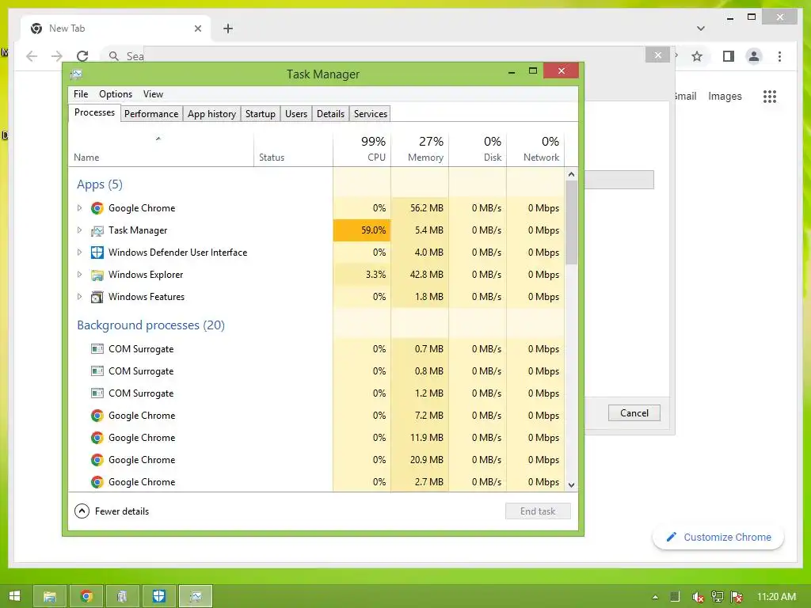Image resolution: width=811 pixels, height=608 pixels.
Task: Open Chrome tab search chevron
Action: [701, 28]
